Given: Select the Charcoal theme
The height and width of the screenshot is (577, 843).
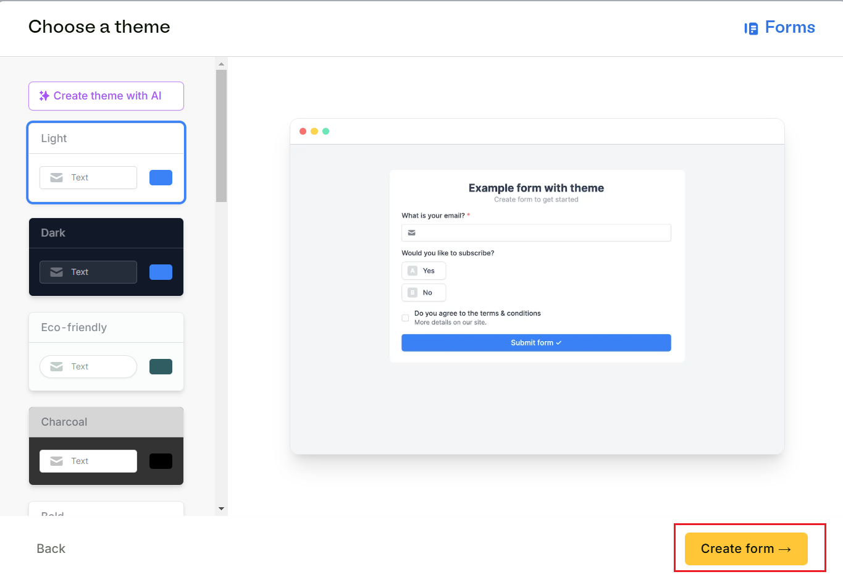Looking at the screenshot, I should [x=106, y=446].
